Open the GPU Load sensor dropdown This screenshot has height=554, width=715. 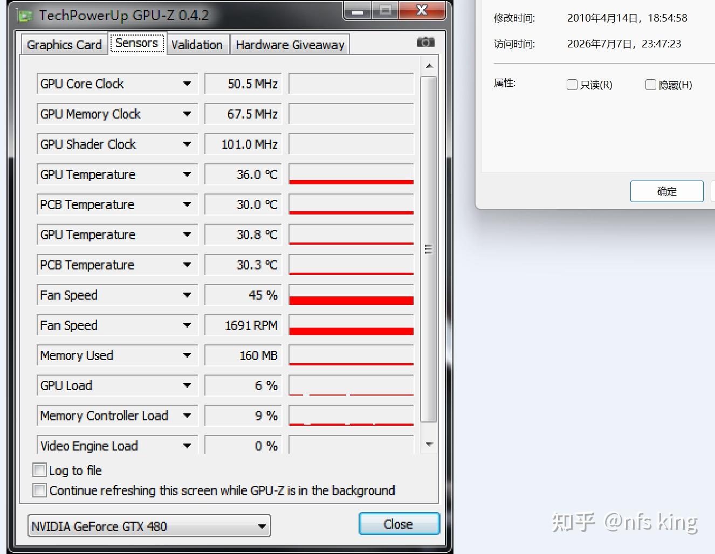pos(187,385)
